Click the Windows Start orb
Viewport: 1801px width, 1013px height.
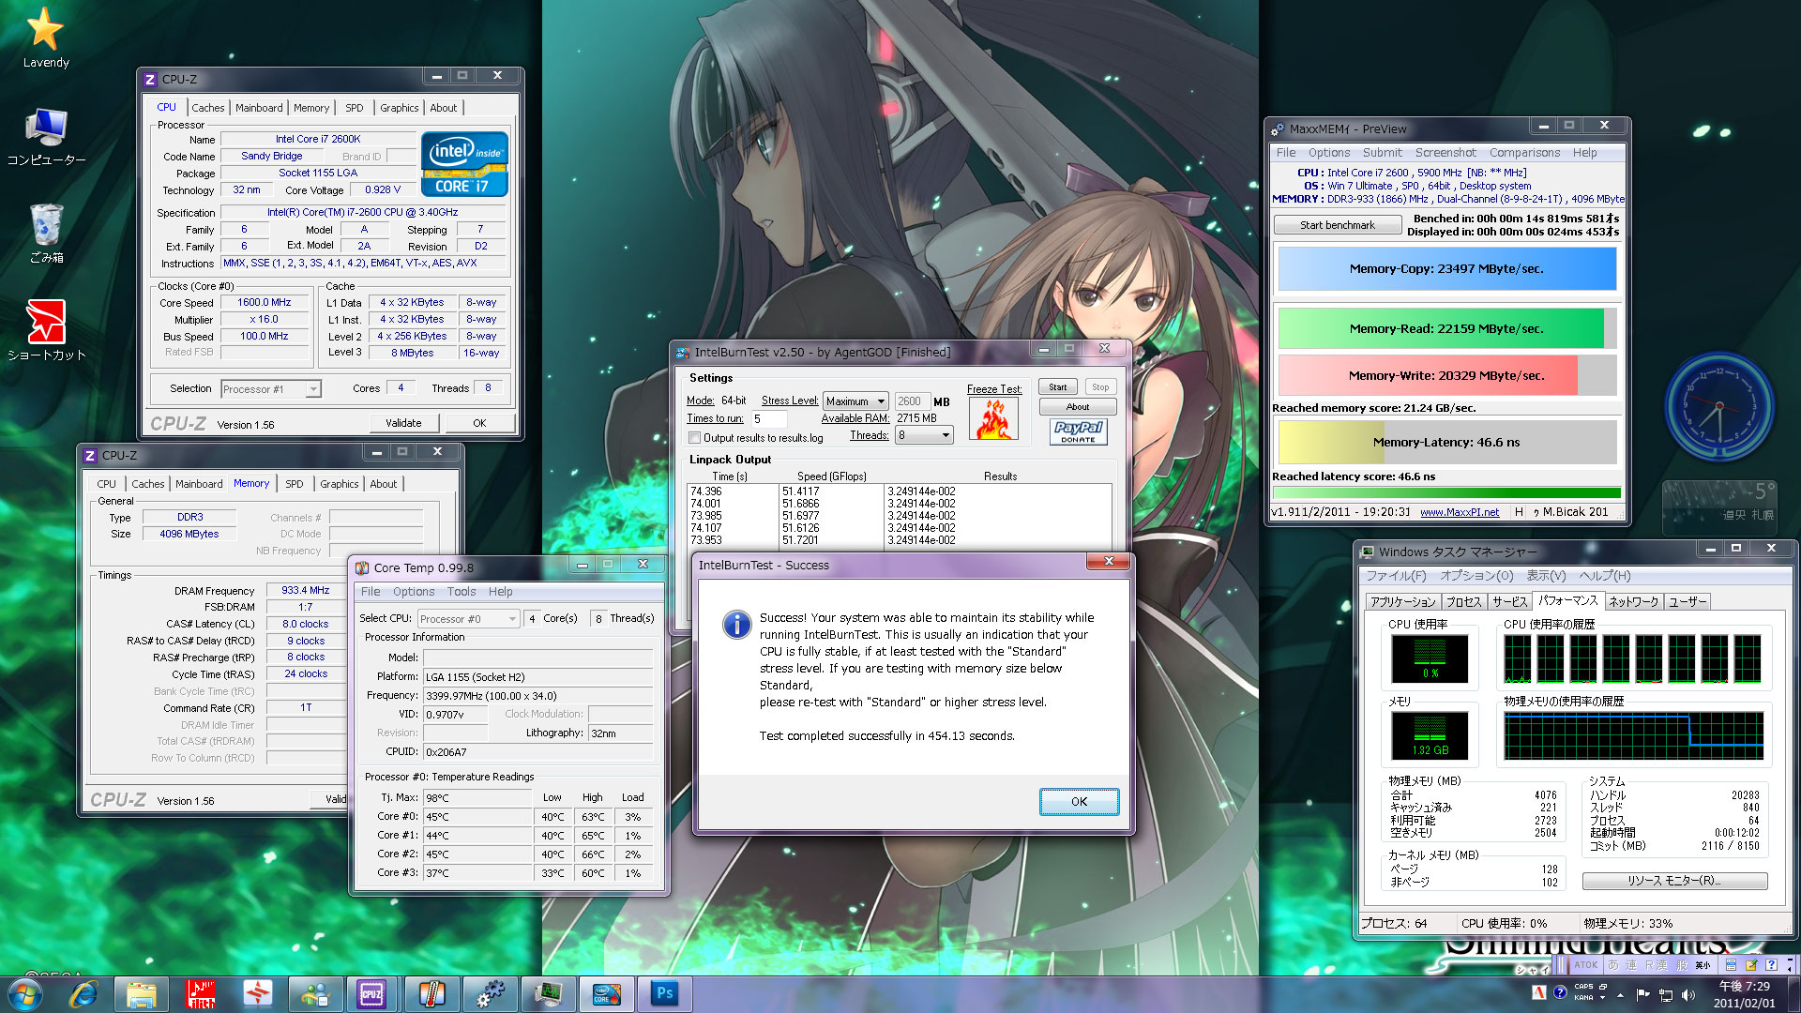25,993
